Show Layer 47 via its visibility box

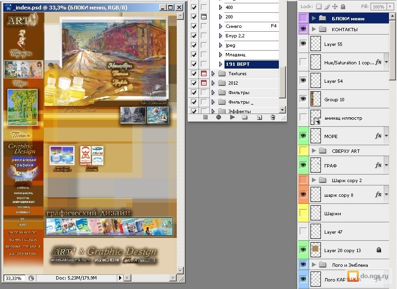303,231
